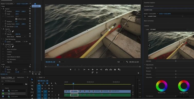
Task: Toggle V1 track output eye
Action: pos(52,92)
